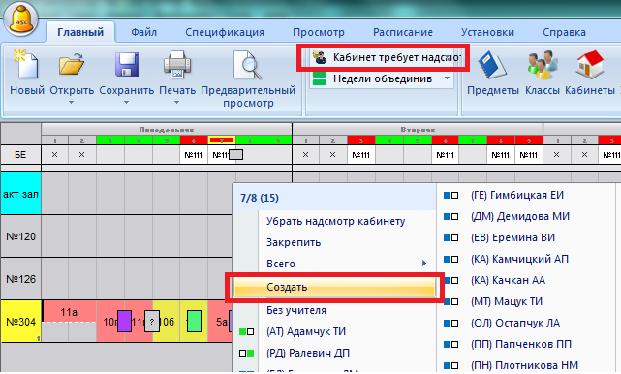Click the Печать printer icon
The image size is (621, 374).
[x=177, y=65]
